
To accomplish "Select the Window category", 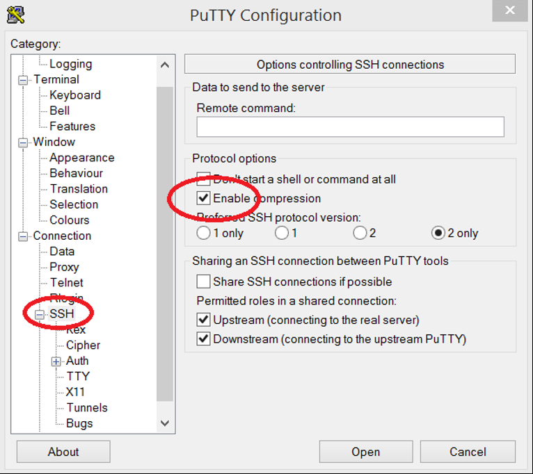I will click(x=54, y=142).
